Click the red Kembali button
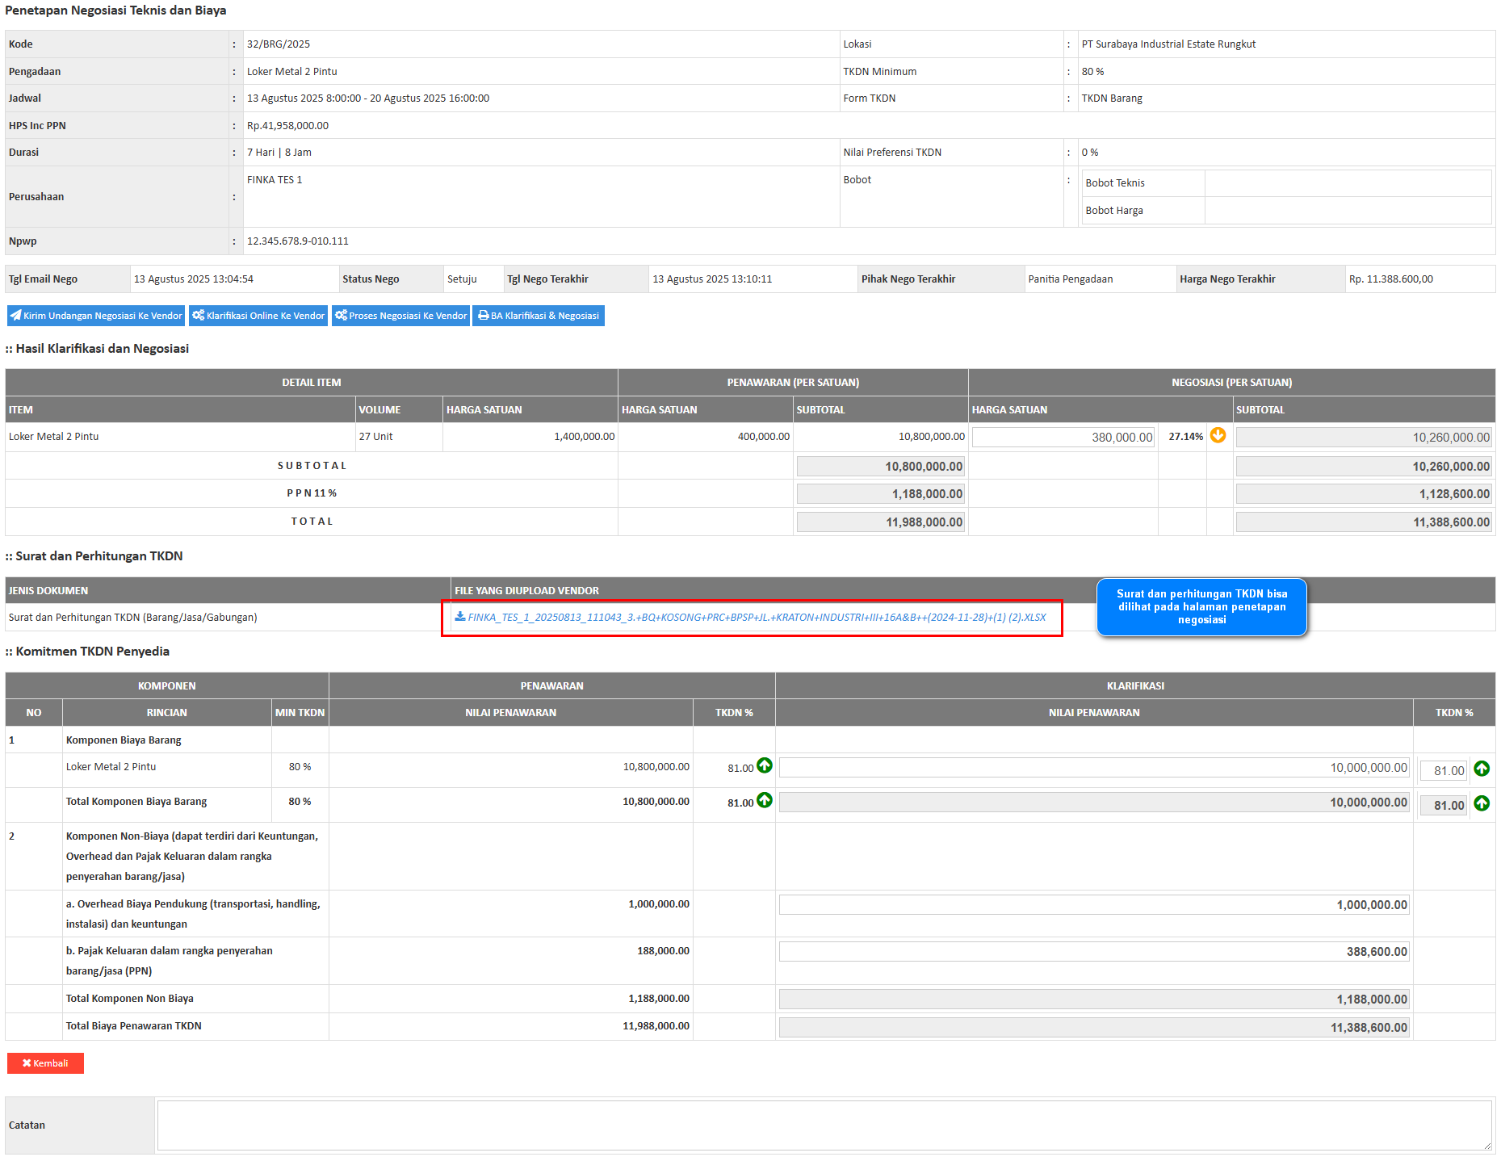Screen dimensions: 1501x1161 tap(45, 1063)
